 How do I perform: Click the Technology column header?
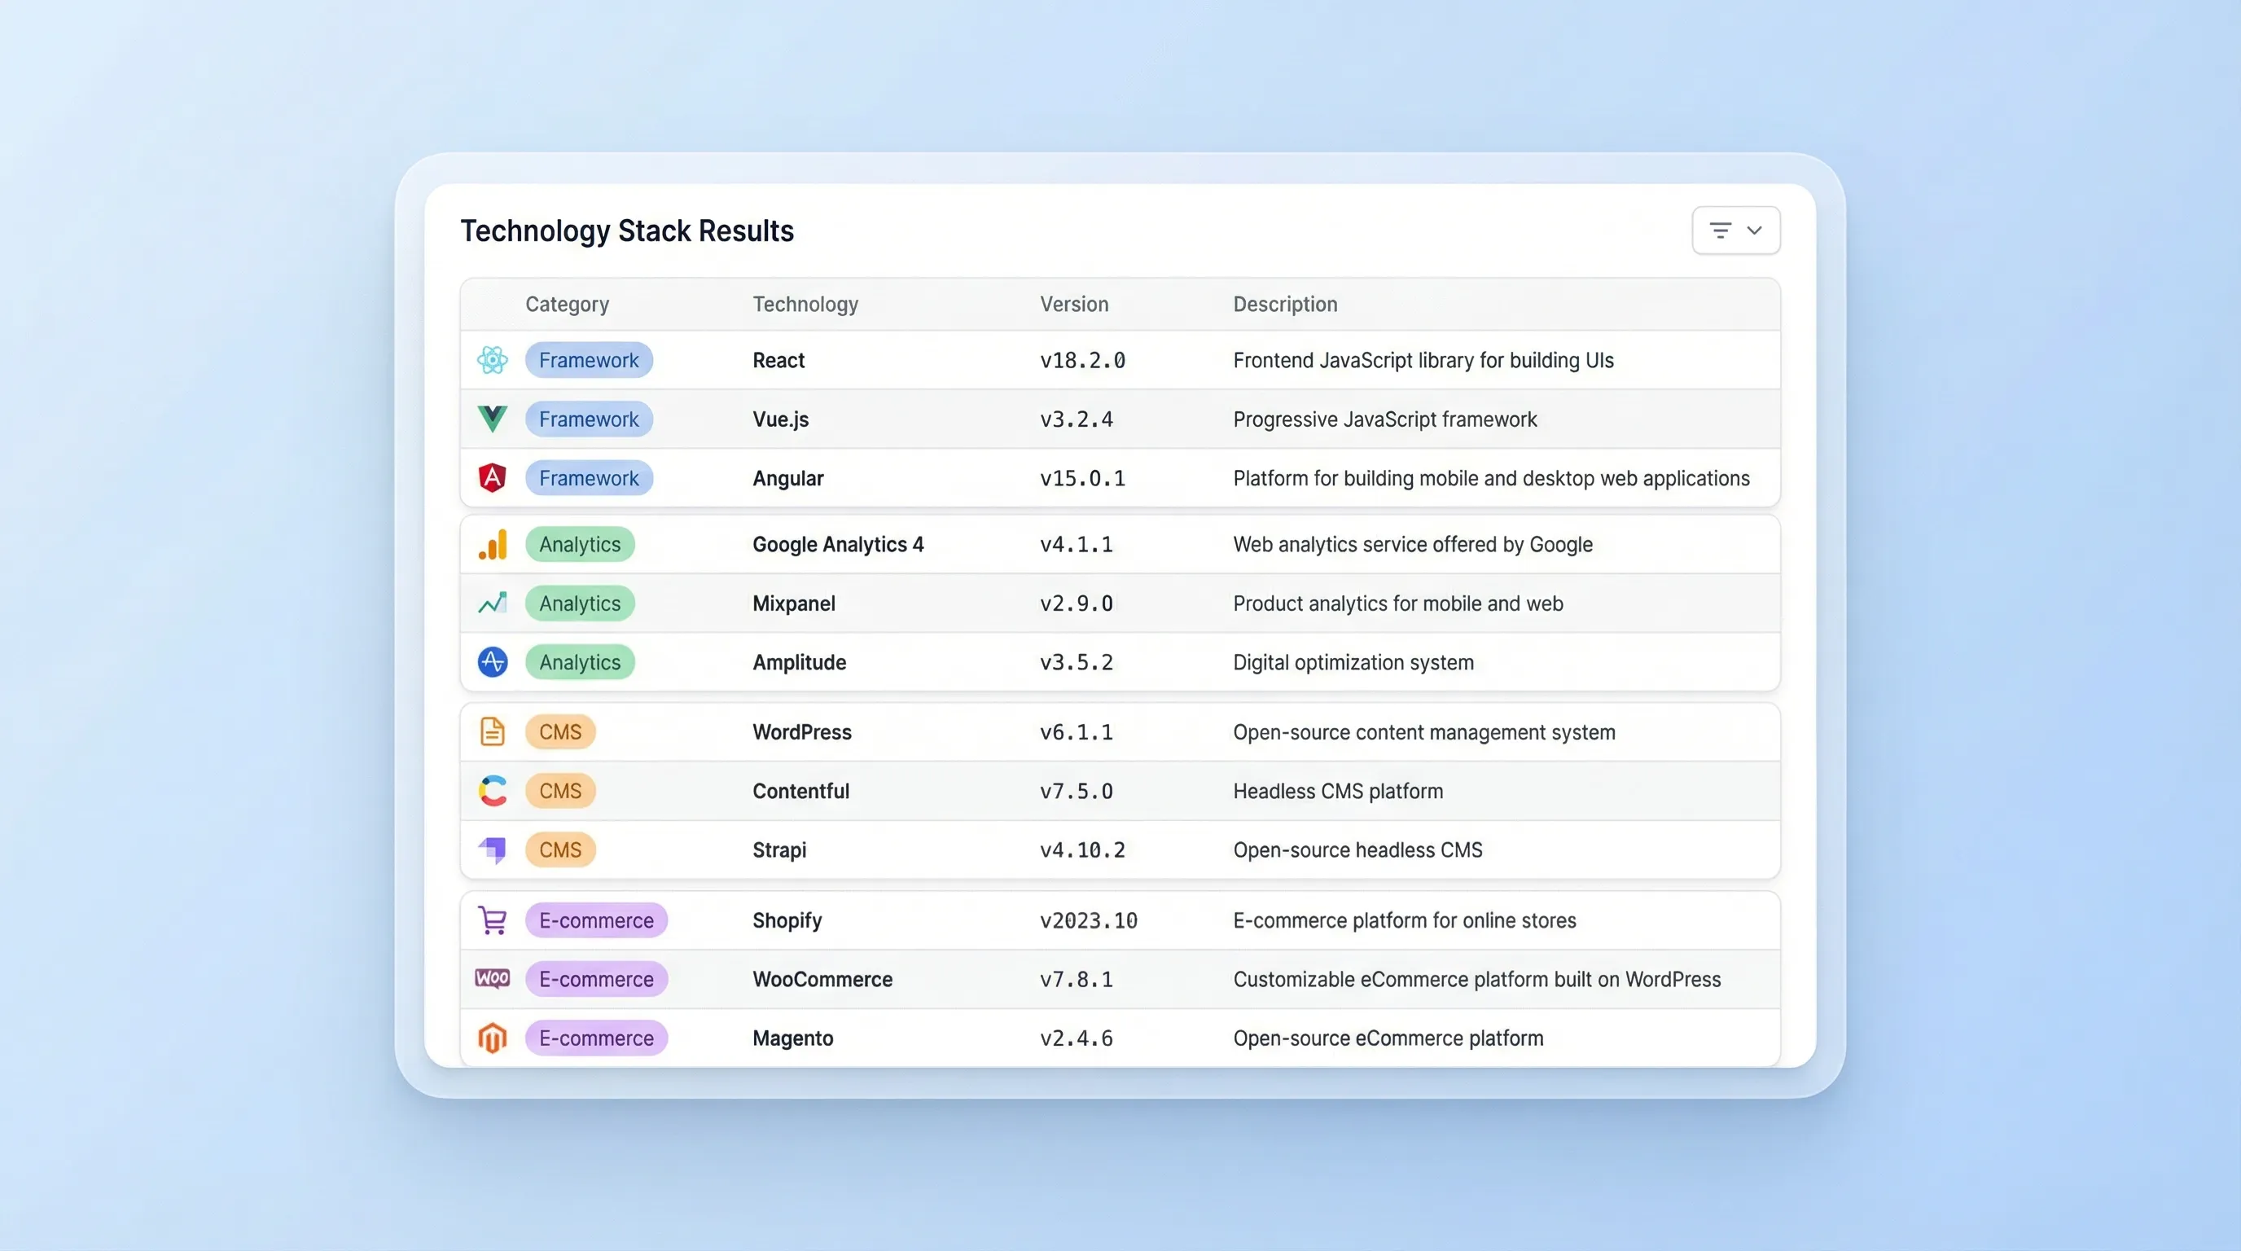[x=805, y=305]
